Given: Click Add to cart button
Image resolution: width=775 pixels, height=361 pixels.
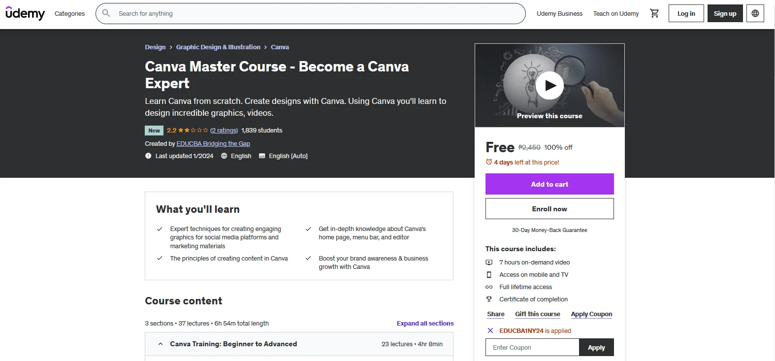Looking at the screenshot, I should (549, 184).
